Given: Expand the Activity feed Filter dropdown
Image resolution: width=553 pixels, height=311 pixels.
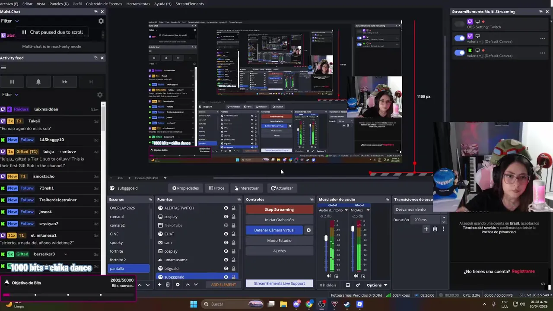Looking at the screenshot, I should pos(10,95).
